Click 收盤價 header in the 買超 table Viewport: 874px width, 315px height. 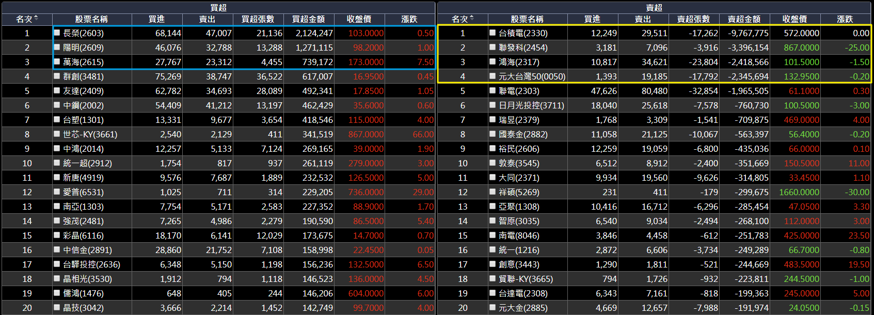[x=359, y=19]
